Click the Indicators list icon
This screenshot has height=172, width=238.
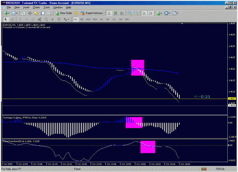[x=158, y=13]
